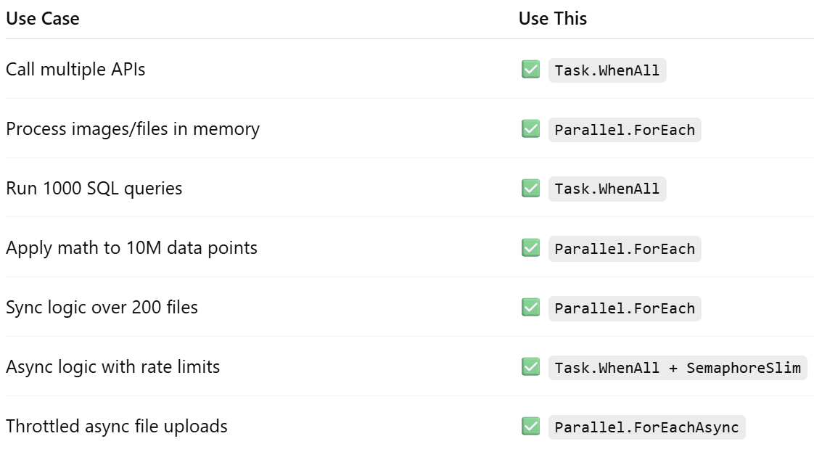The width and height of the screenshot is (814, 473).
Task: Click the checkmark in the Async rate limits row
Action: tap(530, 367)
